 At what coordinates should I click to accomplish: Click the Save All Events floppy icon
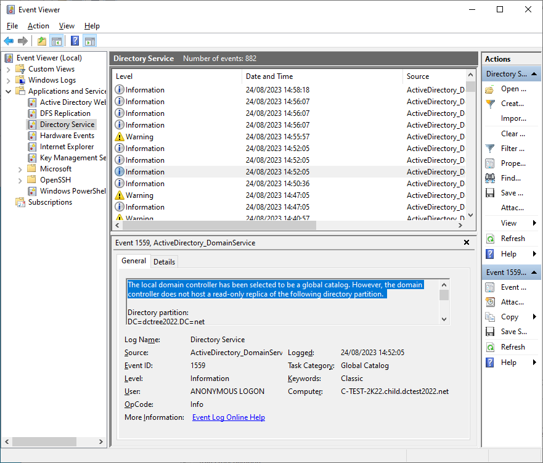point(489,193)
